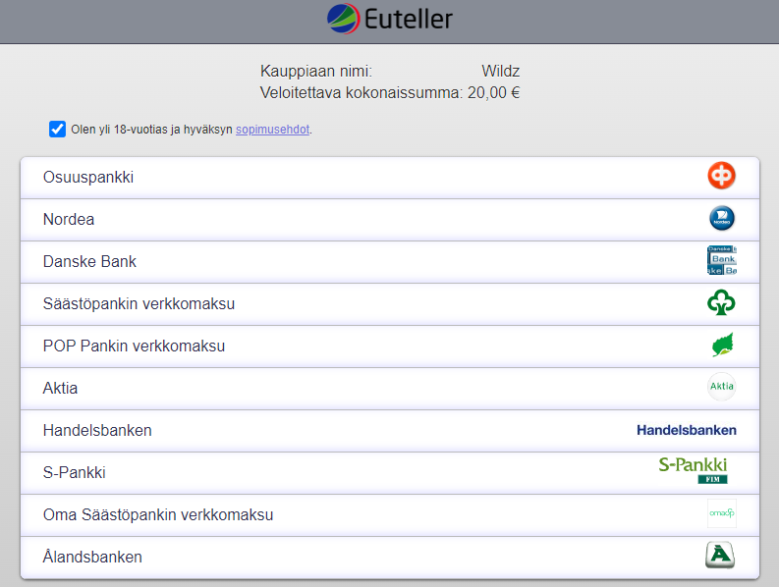Click the blue Handelsbanken logo
Screen dimensions: 779x587
pyautogui.click(x=687, y=430)
